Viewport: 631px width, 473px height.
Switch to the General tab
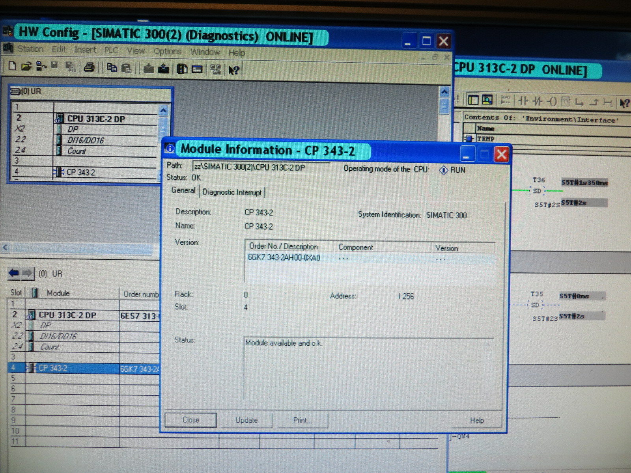[183, 190]
